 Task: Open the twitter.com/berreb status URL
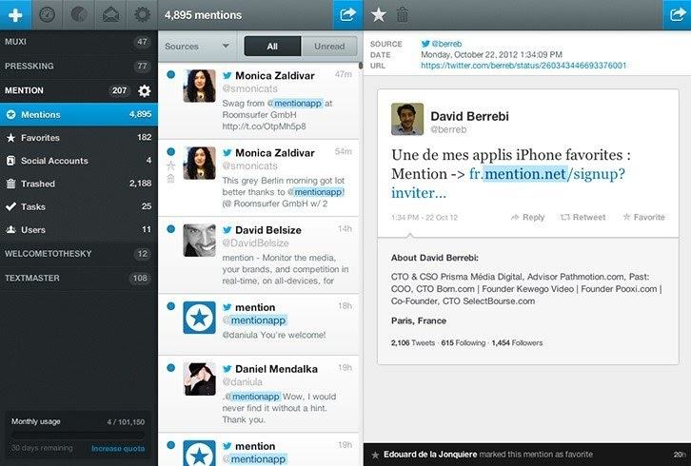tap(523, 66)
